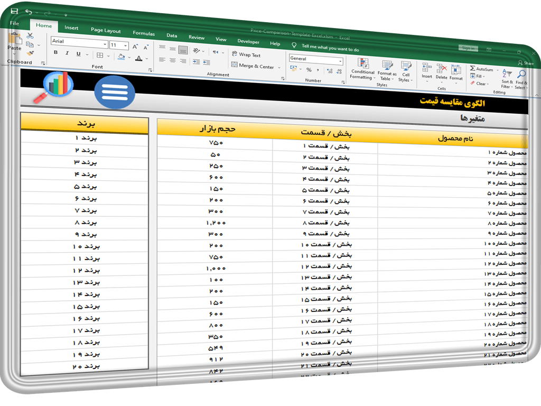
Task: Open the File tab
Action: 14,23
